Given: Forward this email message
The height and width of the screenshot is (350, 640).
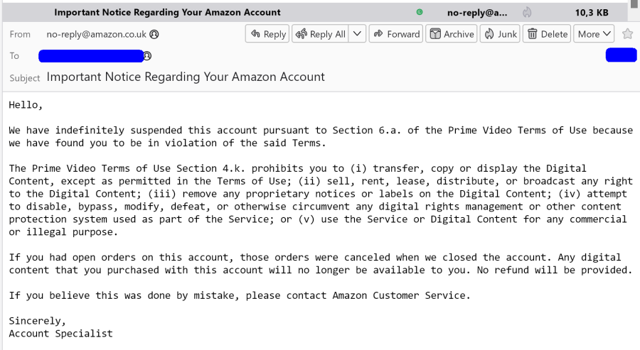Looking at the screenshot, I should (396, 34).
